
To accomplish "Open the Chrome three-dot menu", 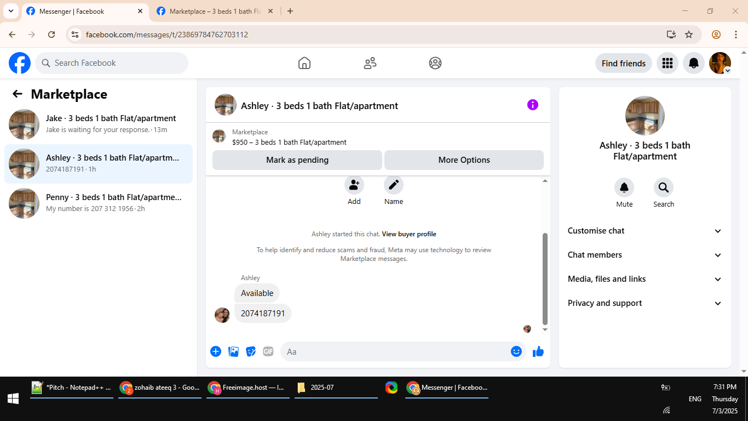I will click(x=736, y=35).
